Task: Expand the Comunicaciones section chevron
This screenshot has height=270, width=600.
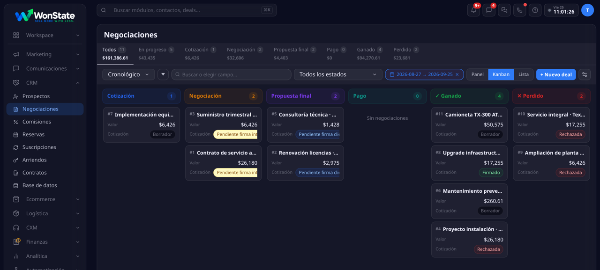Action: coord(78,69)
